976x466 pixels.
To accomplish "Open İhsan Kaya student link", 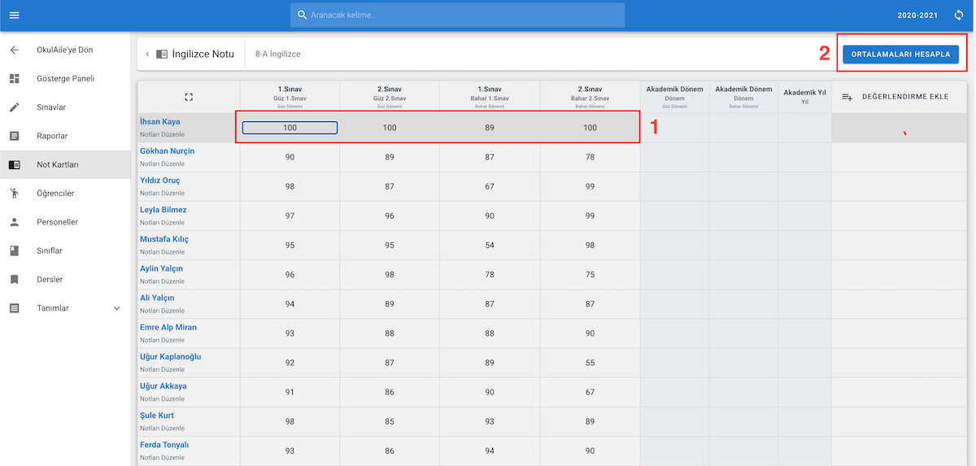I will coord(160,122).
